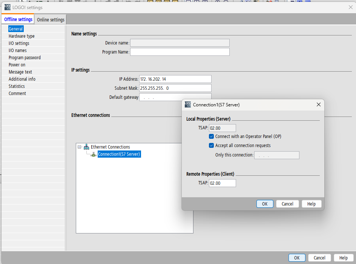Click the Program Name input field
The width and height of the screenshot is (356, 264).
(180, 52)
